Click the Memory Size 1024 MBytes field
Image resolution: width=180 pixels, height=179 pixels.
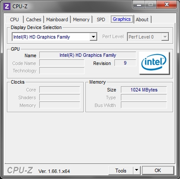click(x=144, y=90)
